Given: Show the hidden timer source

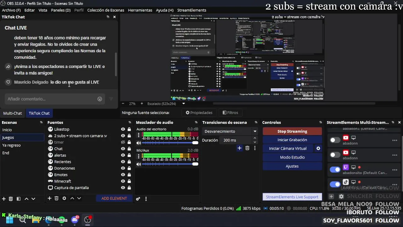Looking at the screenshot, I should pos(123,142).
